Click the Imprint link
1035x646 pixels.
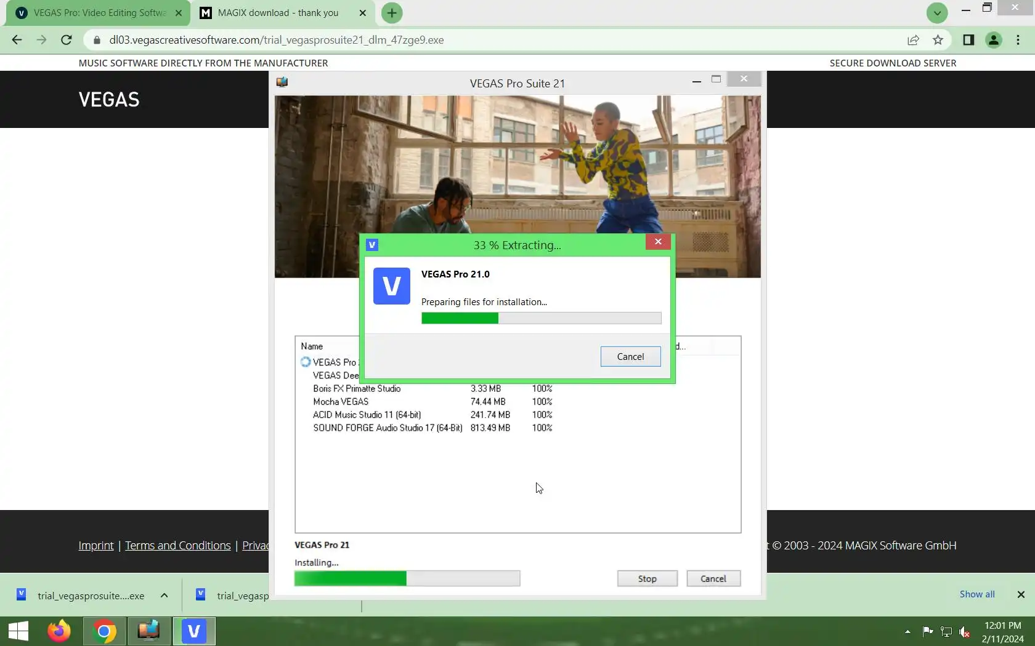point(96,546)
